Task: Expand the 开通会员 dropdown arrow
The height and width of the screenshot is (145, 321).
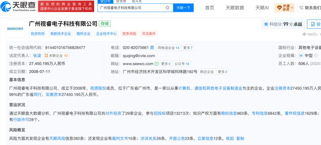Action: (292, 8)
